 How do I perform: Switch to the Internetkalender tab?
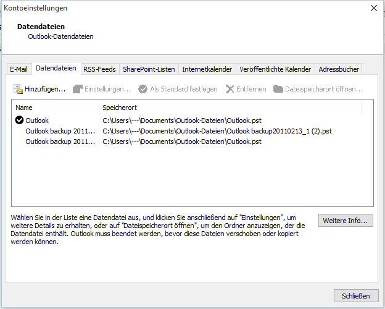(207, 69)
